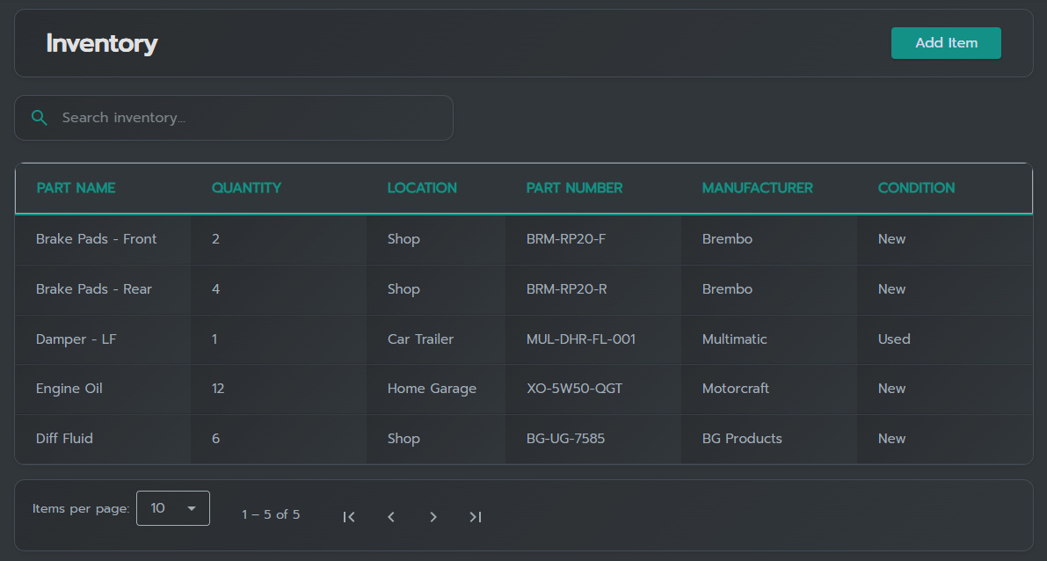Image resolution: width=1047 pixels, height=561 pixels.
Task: Sort by the Part Name column header
Action: 76,188
